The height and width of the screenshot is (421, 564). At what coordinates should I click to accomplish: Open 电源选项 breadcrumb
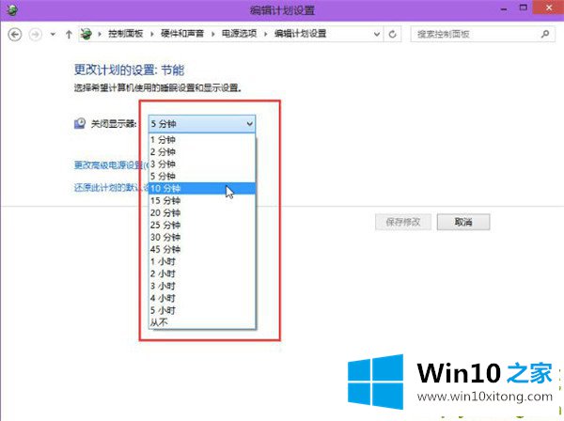[x=239, y=34]
